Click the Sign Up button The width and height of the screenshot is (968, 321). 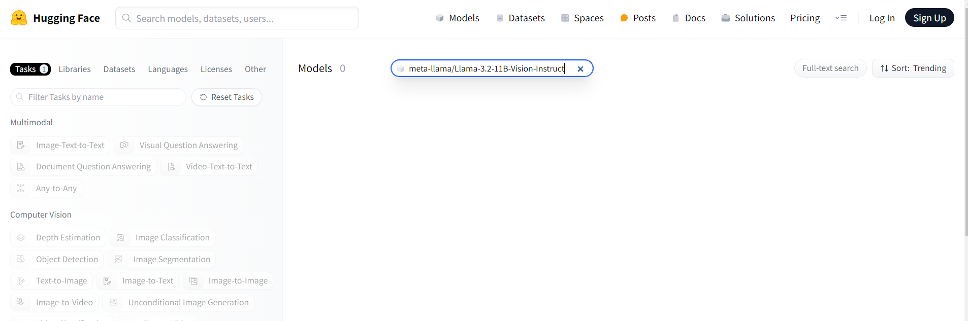pos(929,18)
